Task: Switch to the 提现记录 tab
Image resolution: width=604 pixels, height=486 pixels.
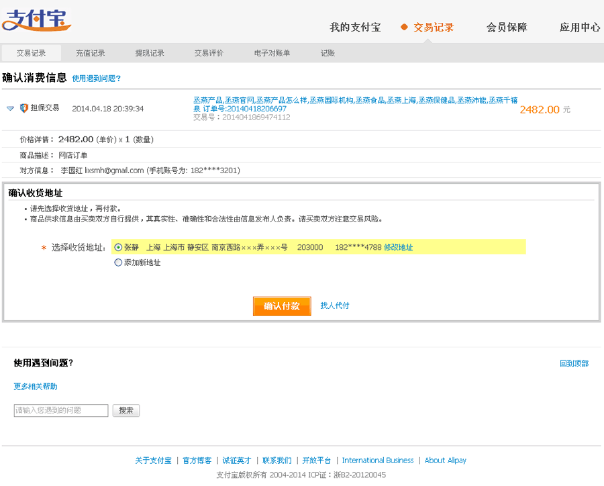Action: 150,53
